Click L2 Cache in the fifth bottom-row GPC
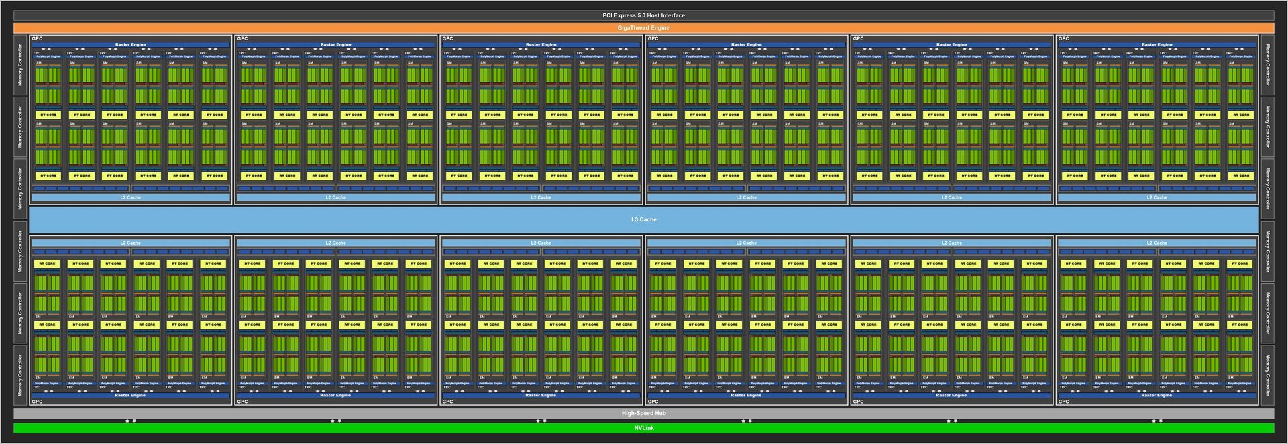The width and height of the screenshot is (1288, 444). click(x=952, y=243)
